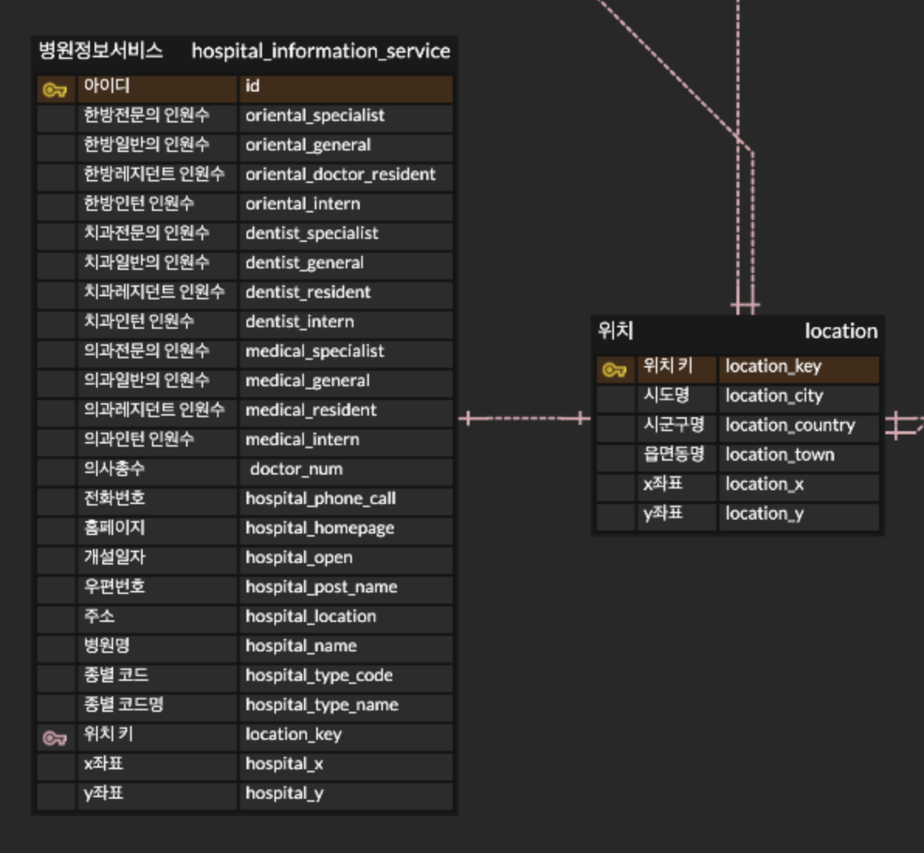Click the 위치 table name label
The width and height of the screenshot is (924, 853).
[x=615, y=330]
